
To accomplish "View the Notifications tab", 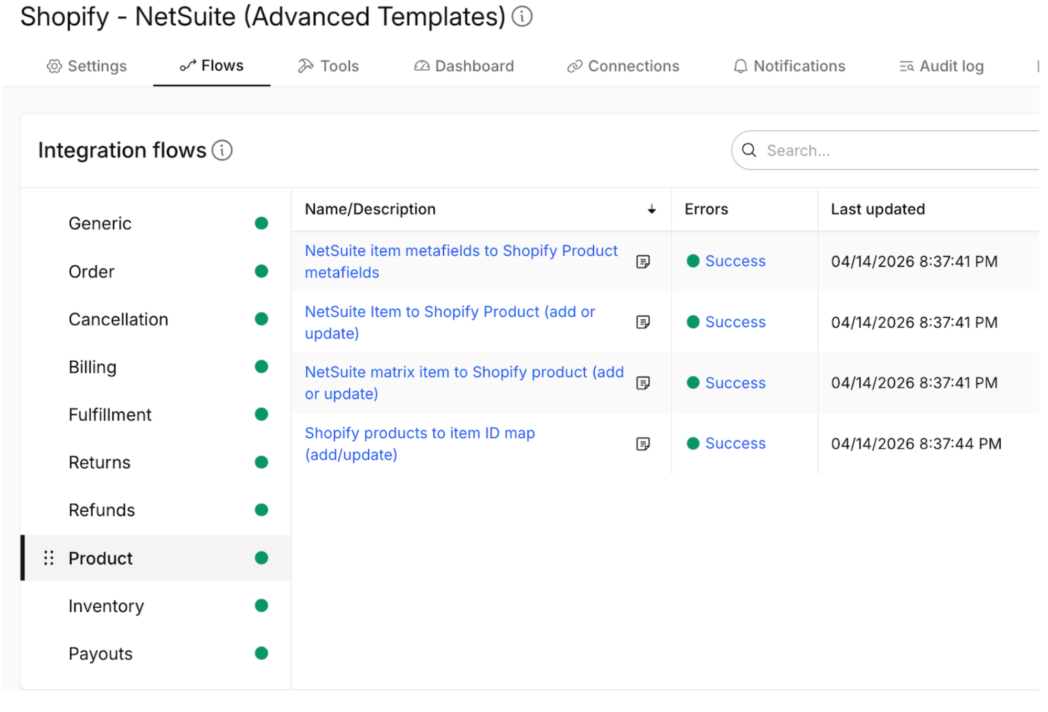I will [789, 66].
